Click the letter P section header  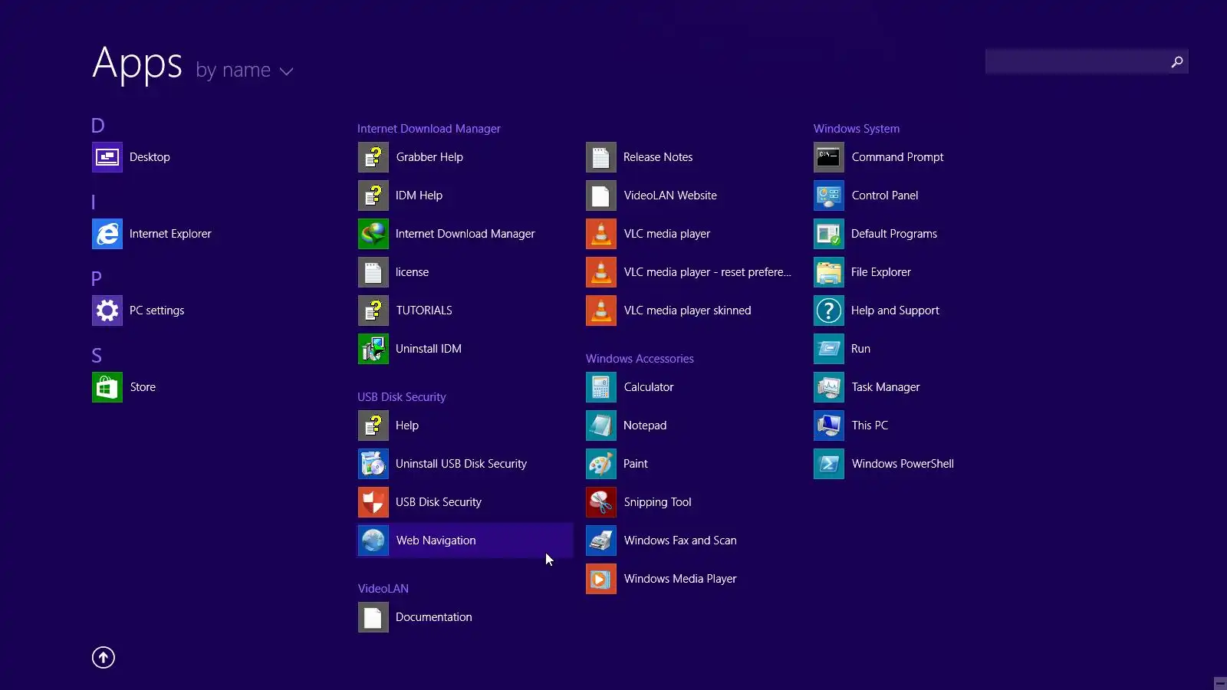coord(97,279)
